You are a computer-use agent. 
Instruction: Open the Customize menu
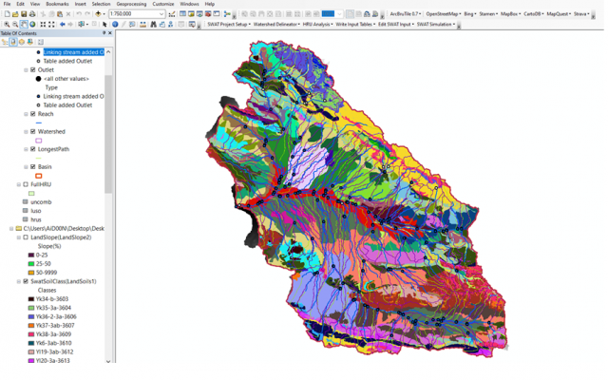pos(162,4)
